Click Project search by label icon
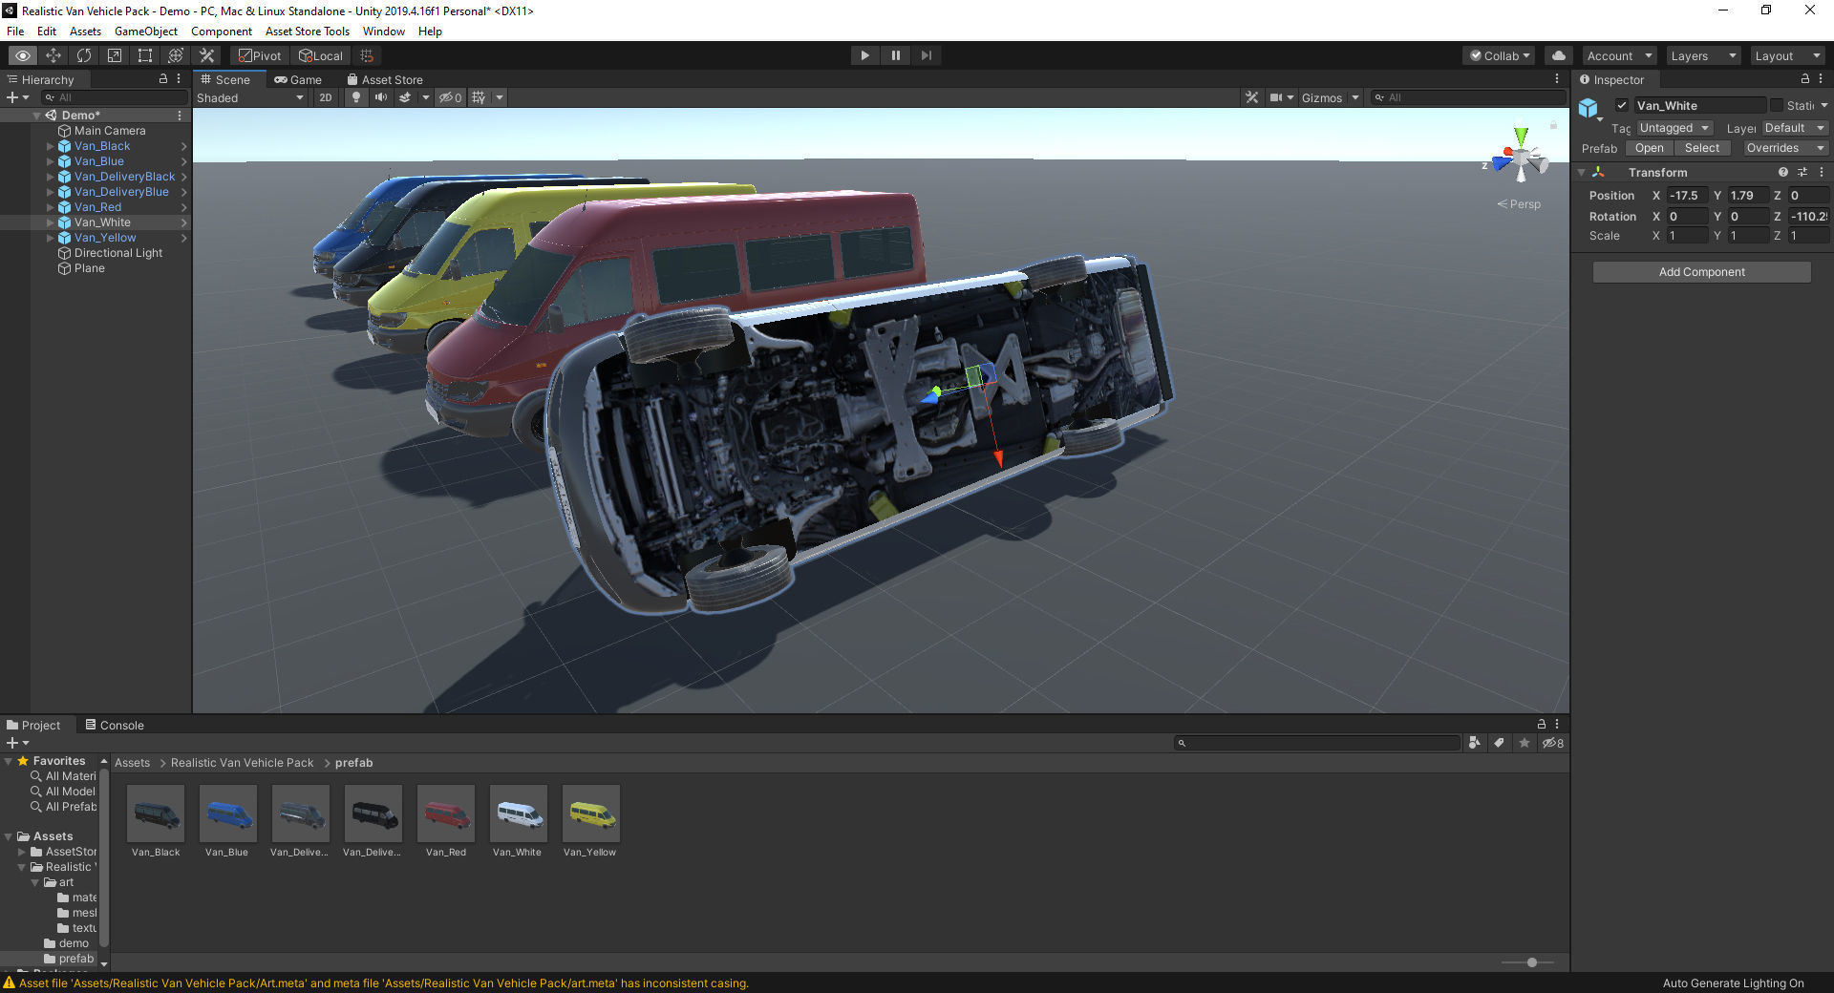The image size is (1834, 993). [1499, 743]
